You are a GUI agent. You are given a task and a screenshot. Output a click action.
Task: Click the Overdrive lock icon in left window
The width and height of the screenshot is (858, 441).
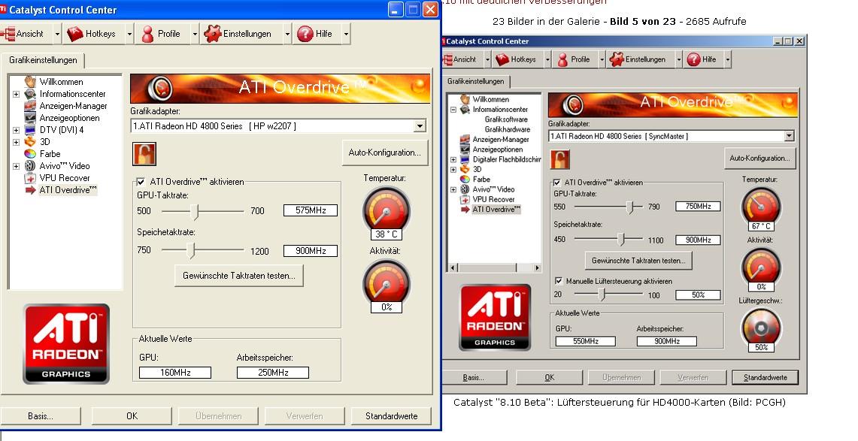(x=144, y=154)
